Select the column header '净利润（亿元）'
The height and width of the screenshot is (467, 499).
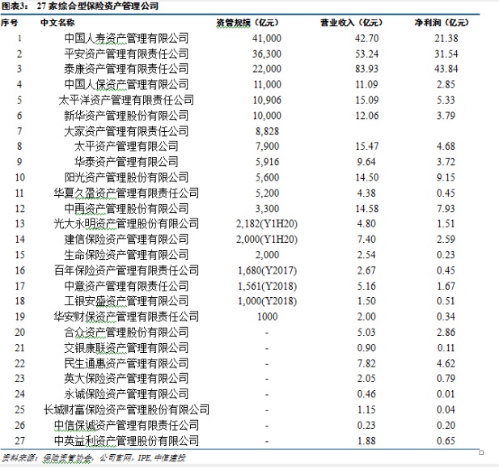coord(442,23)
